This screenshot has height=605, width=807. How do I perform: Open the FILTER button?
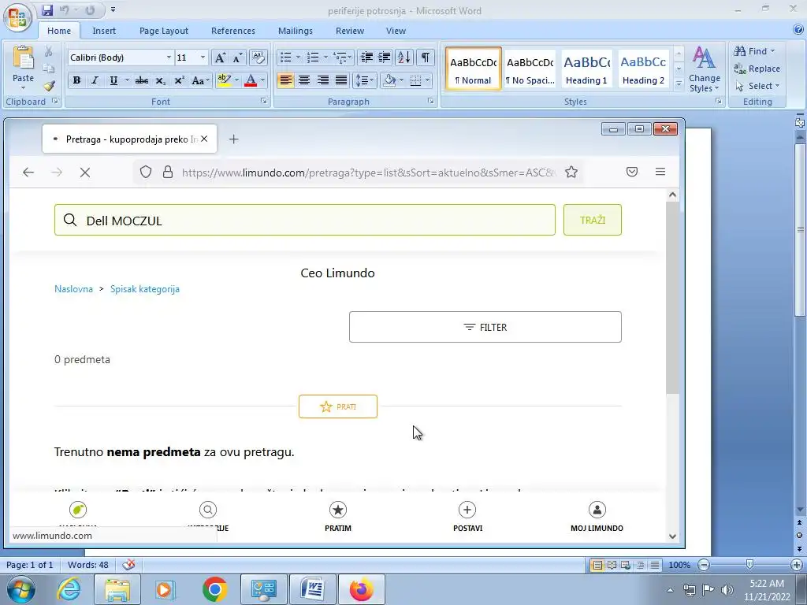(x=485, y=327)
